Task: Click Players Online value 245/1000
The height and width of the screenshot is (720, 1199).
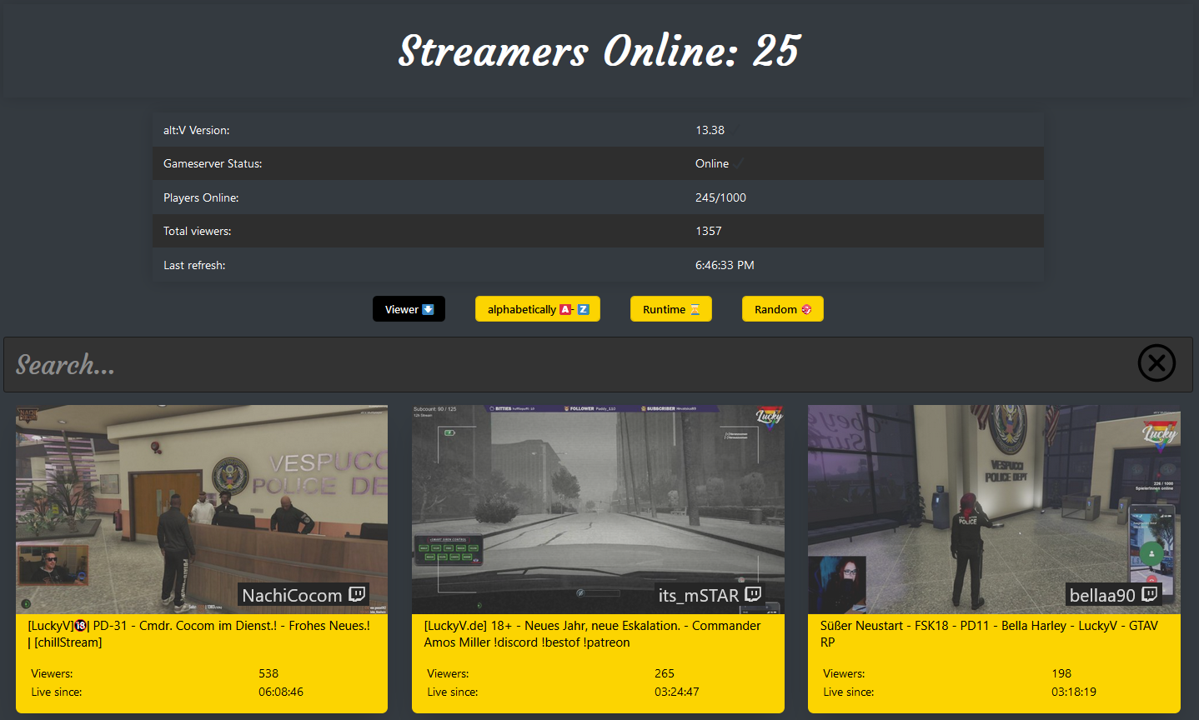Action: click(x=720, y=197)
